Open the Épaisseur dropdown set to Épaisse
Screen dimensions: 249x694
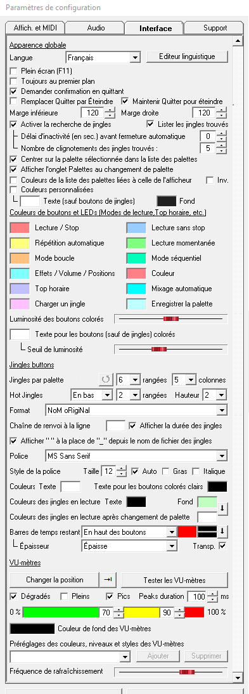[x=130, y=546]
